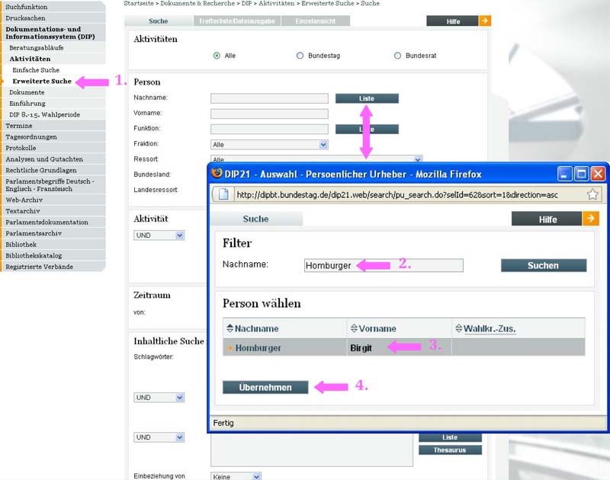Sort results by the Nachname column arrows
Image resolution: width=610 pixels, height=480 pixels.
230,328
